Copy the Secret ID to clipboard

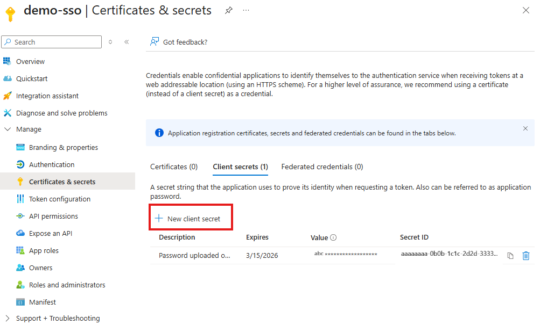tap(510, 256)
